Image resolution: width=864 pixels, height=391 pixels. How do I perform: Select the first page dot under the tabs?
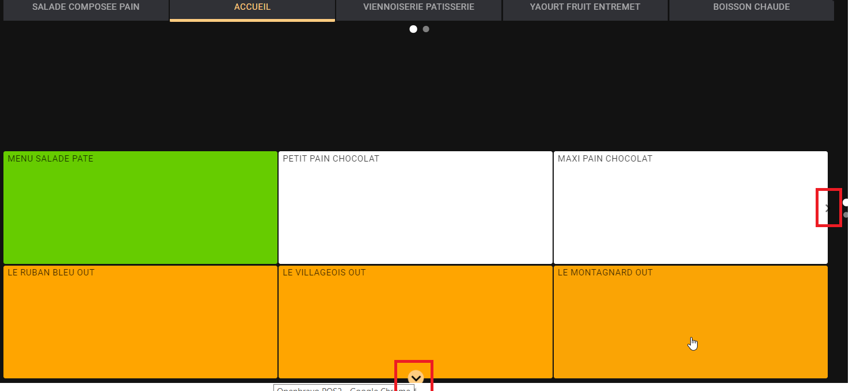[x=413, y=29]
